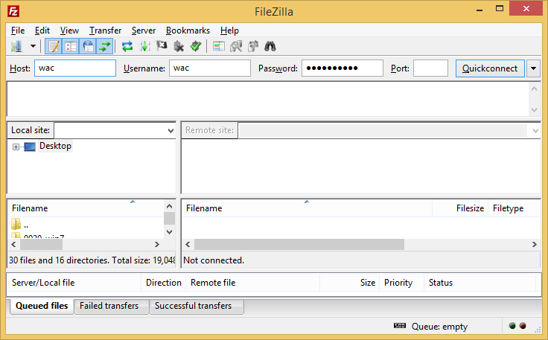Click the Remote file queue column header
The width and height of the screenshot is (548, 340).
pos(253,283)
